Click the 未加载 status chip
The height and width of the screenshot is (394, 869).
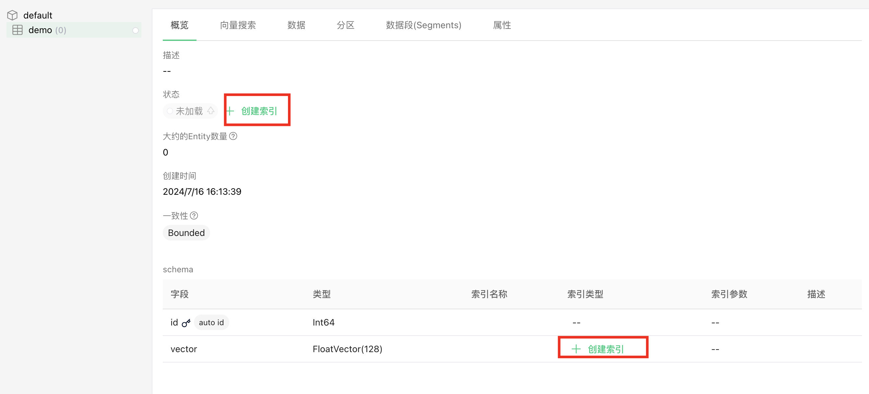pos(189,111)
